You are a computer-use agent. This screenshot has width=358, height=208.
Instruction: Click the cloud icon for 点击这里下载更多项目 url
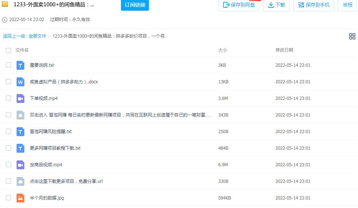coord(20,181)
